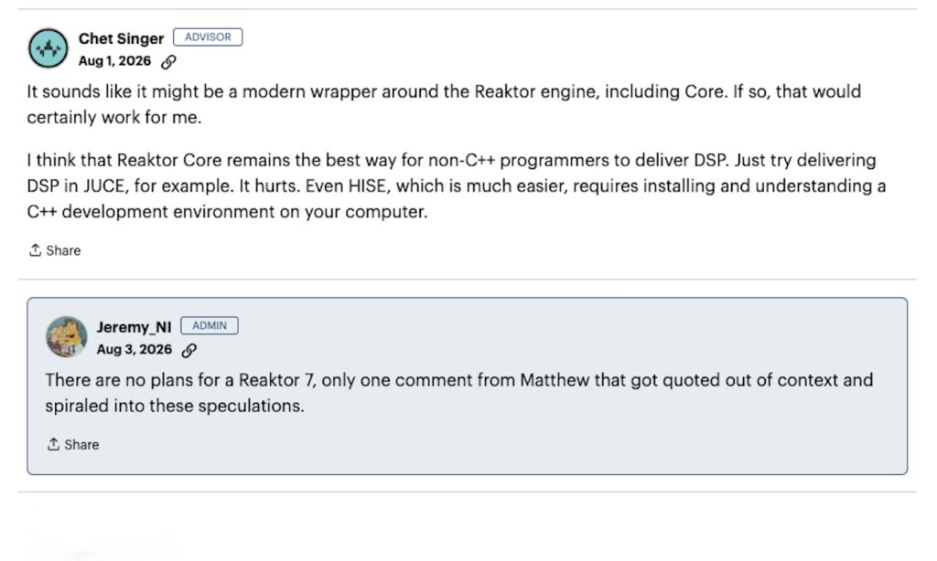Screen dimensions: 937x561
Task: Click the share arrow icon under Chet Singer's post
Action: (36, 250)
